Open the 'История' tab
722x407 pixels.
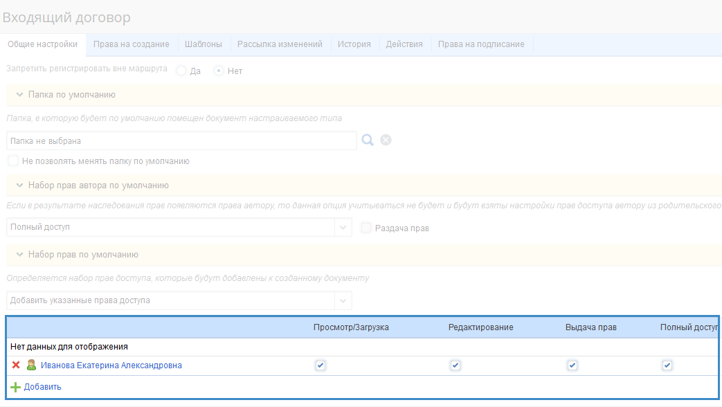(354, 44)
